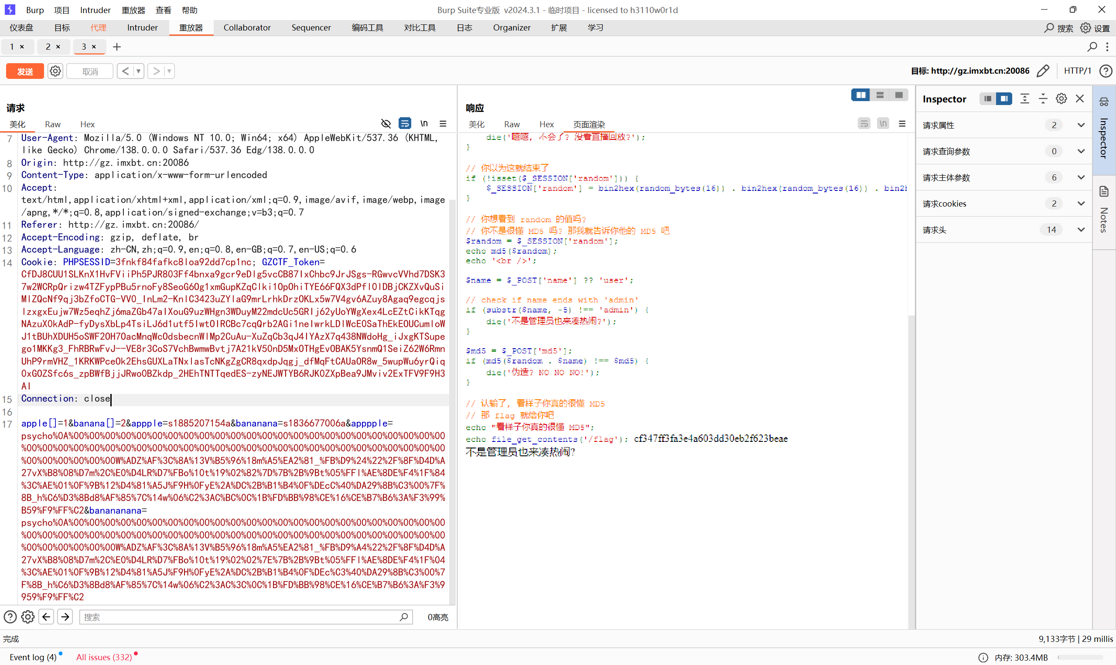
Task: Open the Repeater tabs kebab menu
Action: pyautogui.click(x=1107, y=47)
